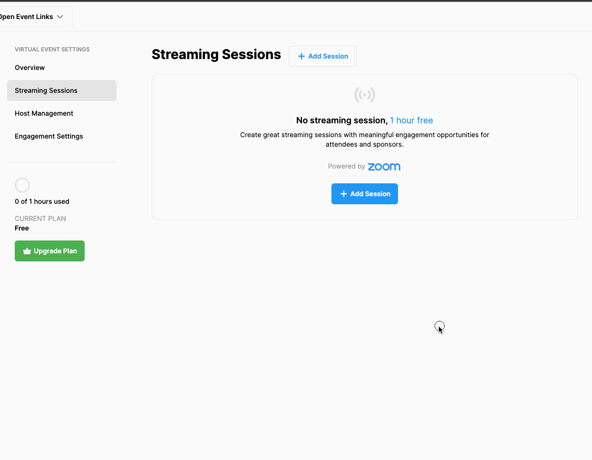Viewport: 592px width, 460px height.
Task: Click the 0 of 1 hours used label
Action: [x=42, y=201]
